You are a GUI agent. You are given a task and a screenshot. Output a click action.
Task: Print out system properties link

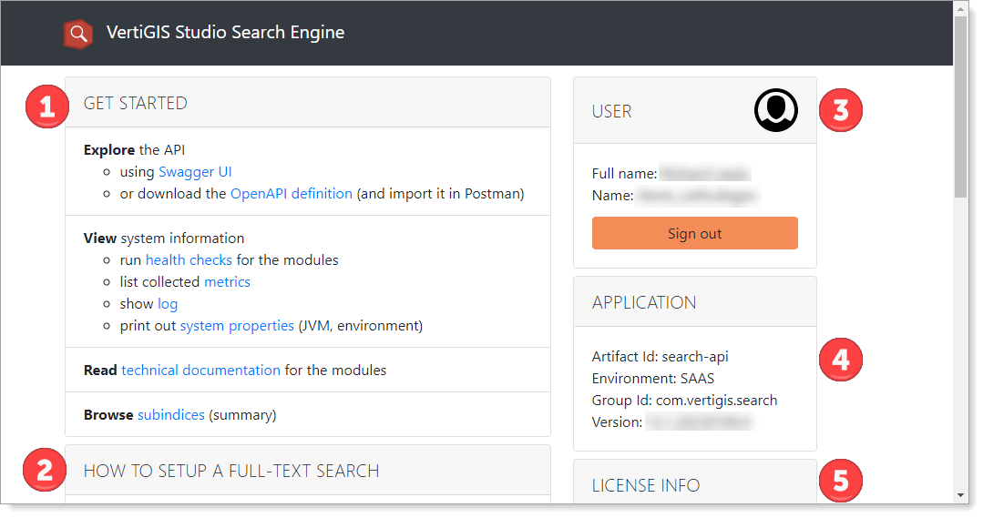pos(237,326)
